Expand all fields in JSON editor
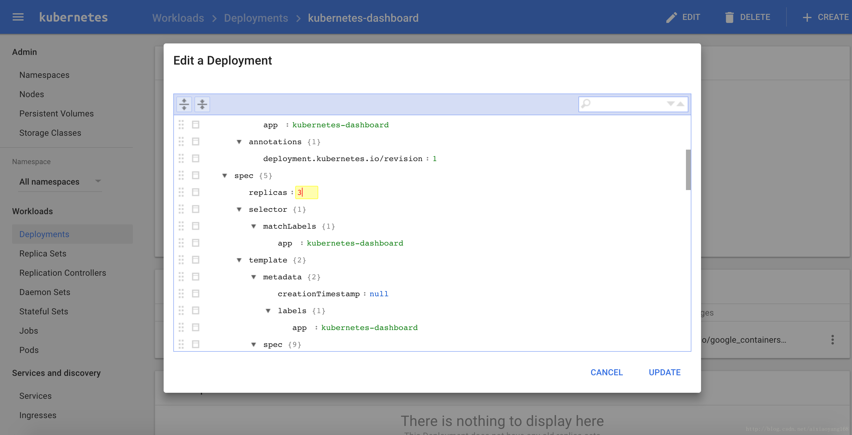Viewport: 852px width, 435px height. pyautogui.click(x=184, y=104)
